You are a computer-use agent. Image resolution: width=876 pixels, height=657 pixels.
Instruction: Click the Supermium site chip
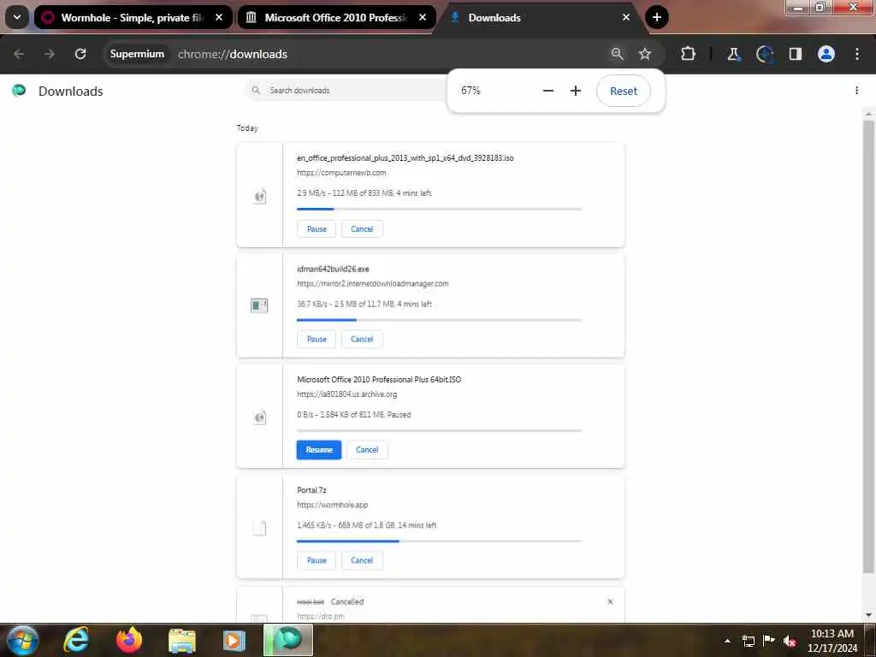tap(137, 54)
